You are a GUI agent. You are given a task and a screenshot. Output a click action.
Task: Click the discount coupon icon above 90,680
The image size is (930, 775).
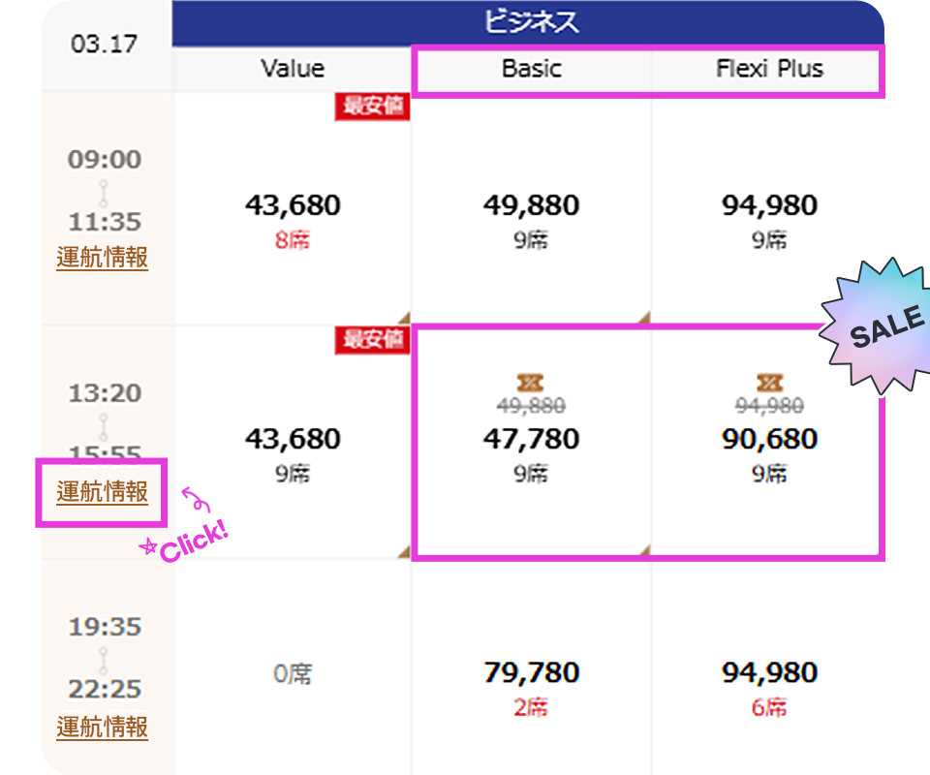(x=769, y=384)
